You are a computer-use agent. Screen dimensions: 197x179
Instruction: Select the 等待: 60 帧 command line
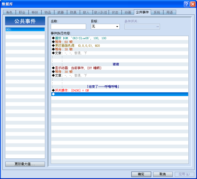click(x=120, y=42)
